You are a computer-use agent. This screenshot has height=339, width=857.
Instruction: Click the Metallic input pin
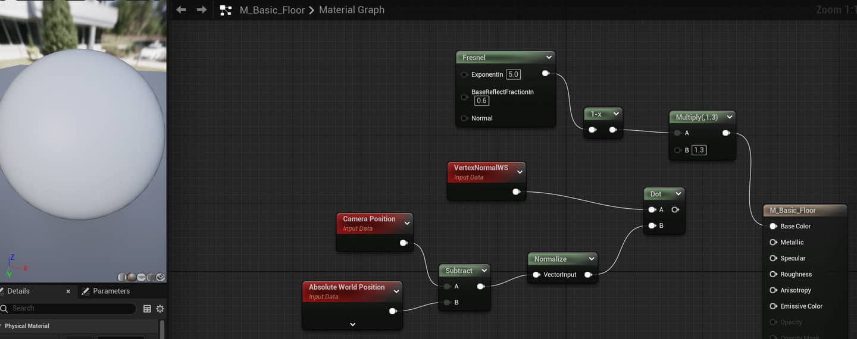pyautogui.click(x=774, y=242)
